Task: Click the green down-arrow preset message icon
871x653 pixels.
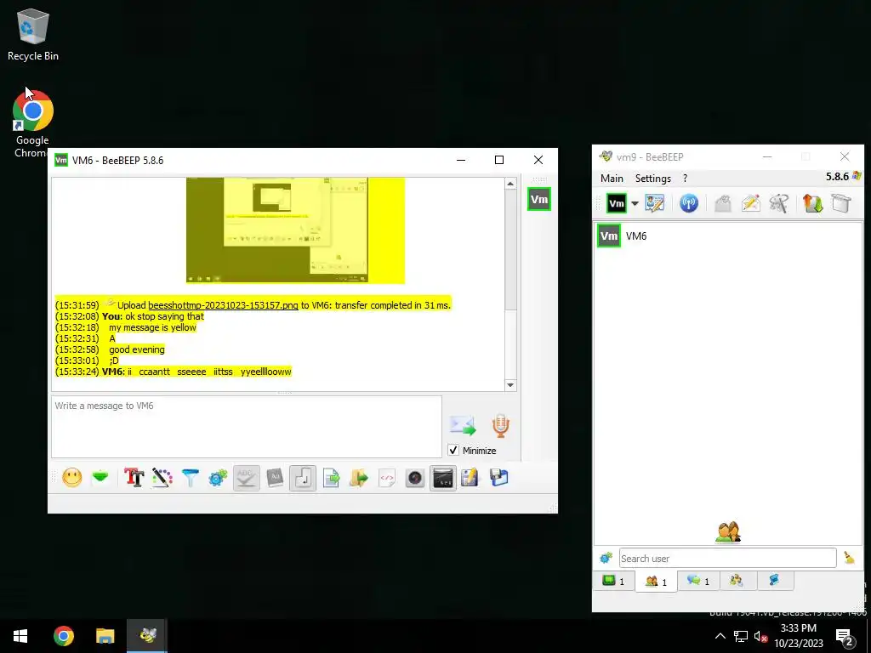Action: (x=100, y=478)
